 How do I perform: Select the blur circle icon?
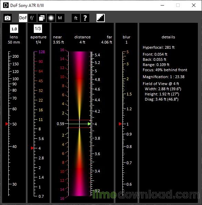click(x=51, y=18)
